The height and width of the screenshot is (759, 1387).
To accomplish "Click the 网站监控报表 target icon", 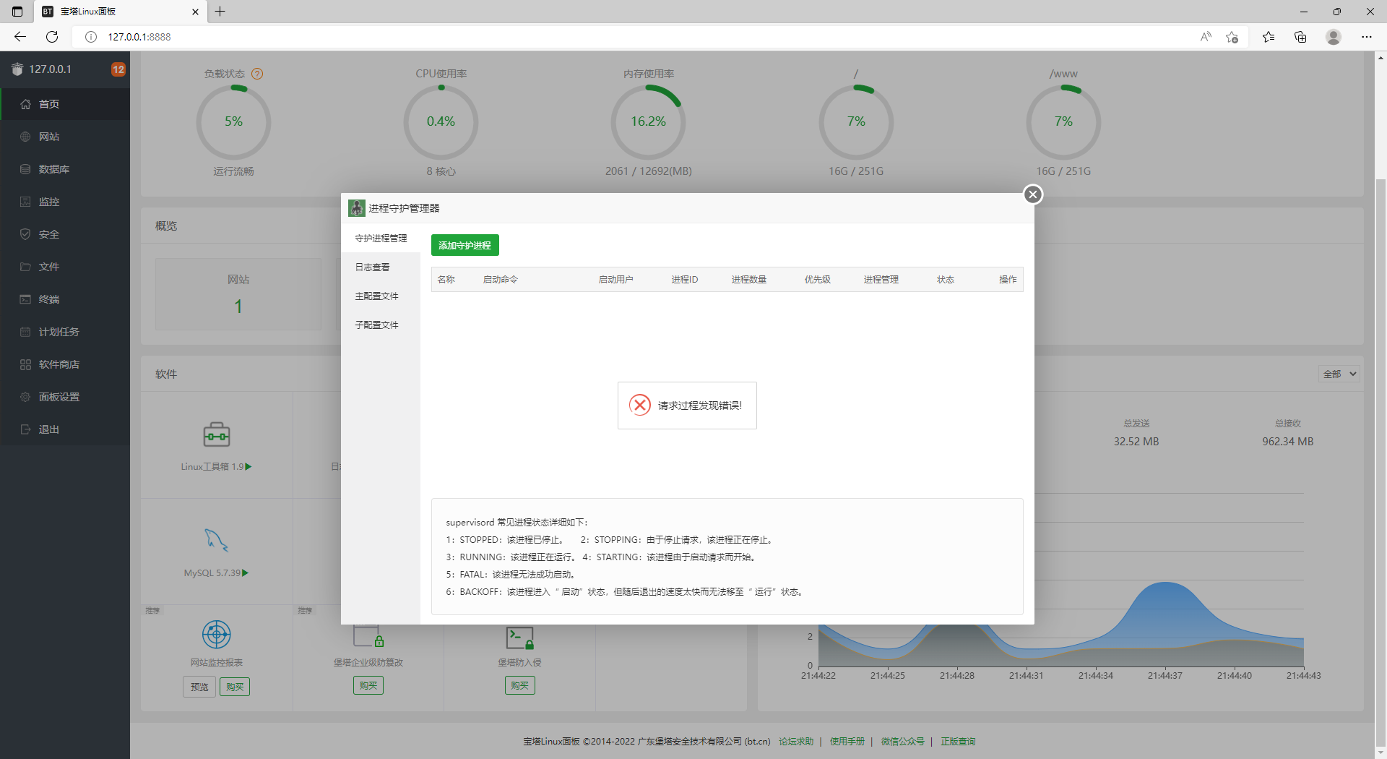I will [x=217, y=635].
